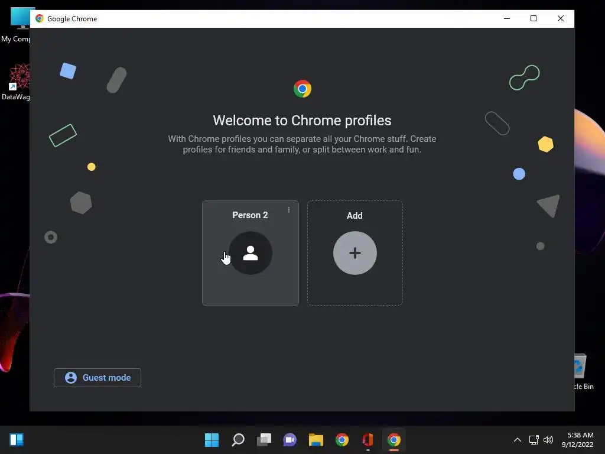
Task: Click the active Chrome taskbar icon
Action: pos(394,440)
